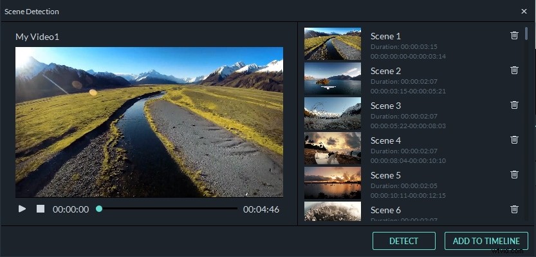Click the "Scene 3" label

(x=385, y=106)
